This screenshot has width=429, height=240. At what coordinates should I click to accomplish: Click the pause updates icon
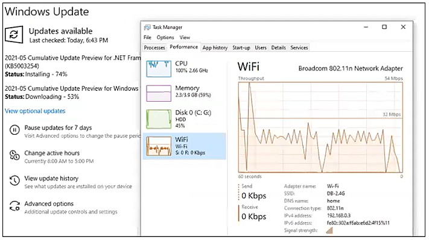14,130
